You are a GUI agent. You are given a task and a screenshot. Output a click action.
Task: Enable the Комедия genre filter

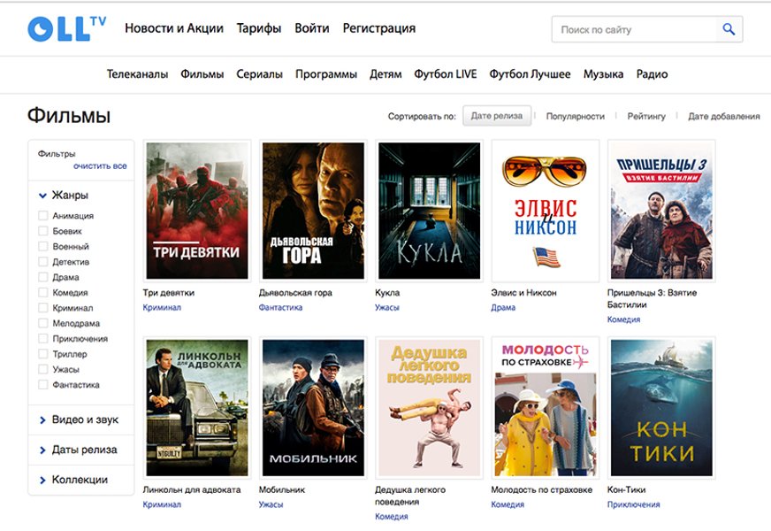43,292
